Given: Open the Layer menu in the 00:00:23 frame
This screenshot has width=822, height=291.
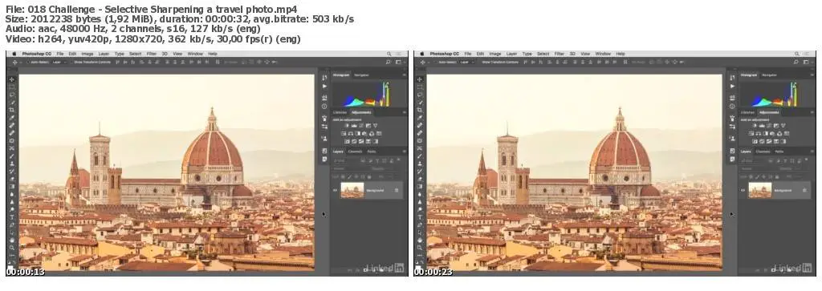Looking at the screenshot, I should click(x=511, y=54).
